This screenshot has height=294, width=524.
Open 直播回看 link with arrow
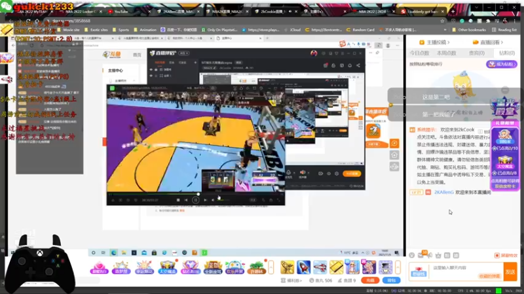(488, 42)
